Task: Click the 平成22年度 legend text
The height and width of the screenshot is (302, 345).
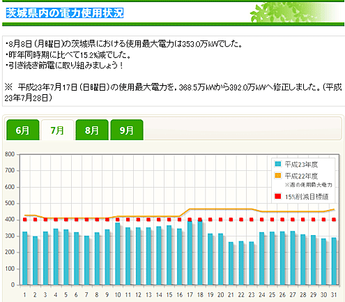Action: click(301, 176)
